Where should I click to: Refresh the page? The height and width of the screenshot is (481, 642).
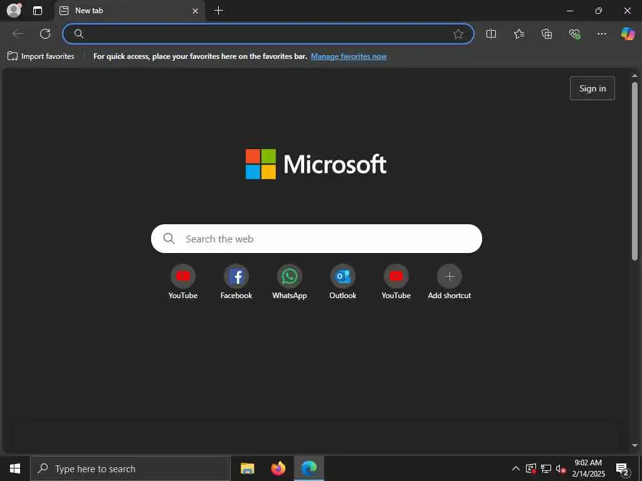[x=45, y=34]
